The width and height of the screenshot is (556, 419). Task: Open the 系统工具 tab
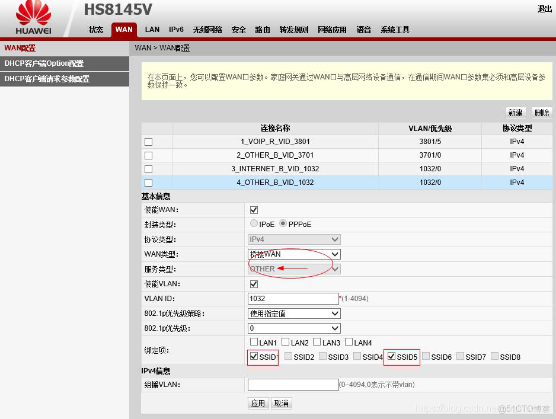(x=394, y=29)
